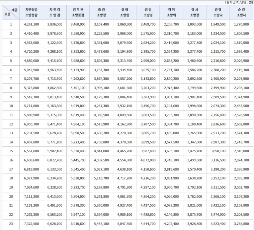
Task: Select cell value 3,194,800
Action: (x=125, y=52)
